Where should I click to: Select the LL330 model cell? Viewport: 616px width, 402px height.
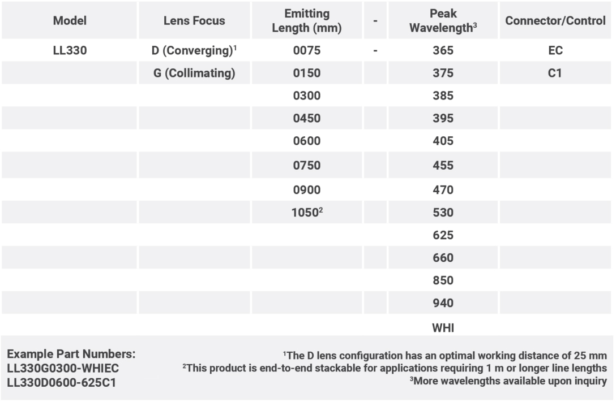(69, 51)
